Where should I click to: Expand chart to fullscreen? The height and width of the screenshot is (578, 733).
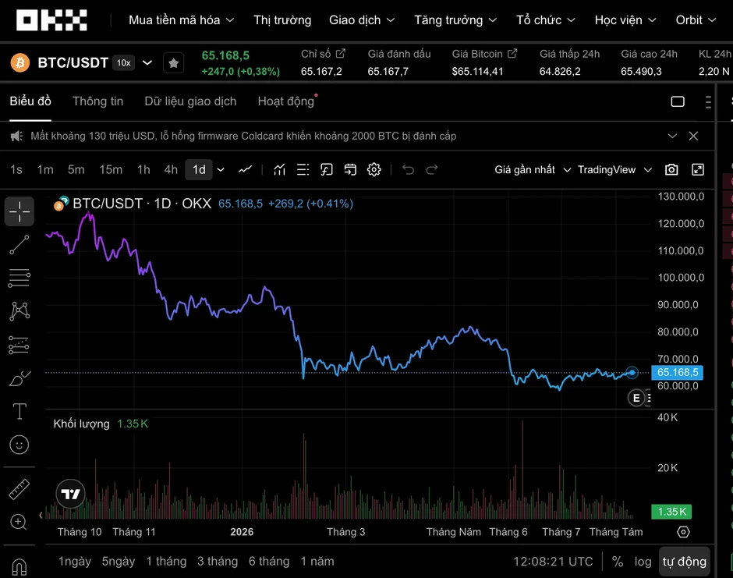[698, 170]
